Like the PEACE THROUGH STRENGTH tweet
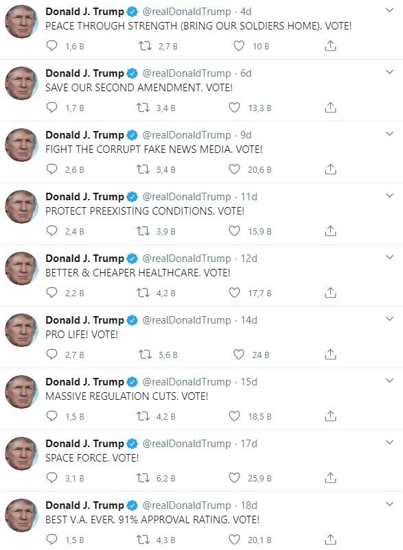 (x=239, y=46)
